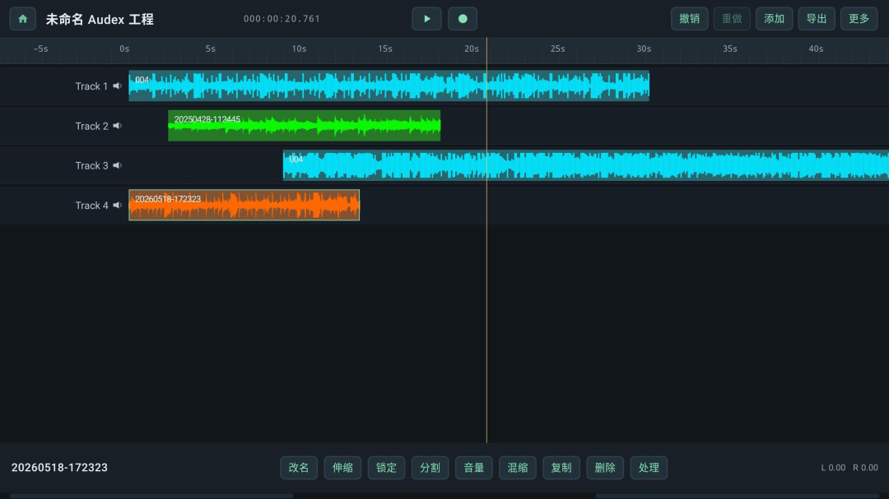Click the right horizontal scrollbar at the bottom
The height and width of the screenshot is (499, 889).
[x=738, y=497]
